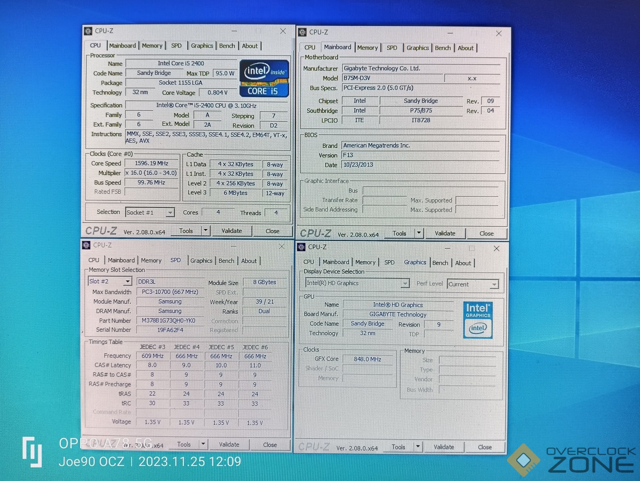Screen dimensions: 640x481
Task: Click the Close button in the CPU window
Action: [272, 231]
